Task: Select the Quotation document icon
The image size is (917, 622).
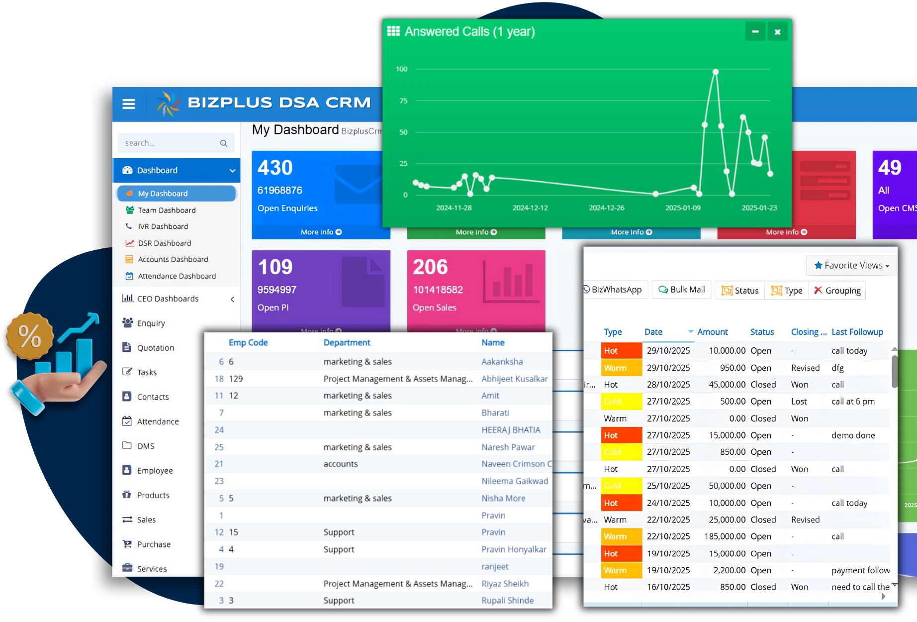Action: (x=127, y=347)
